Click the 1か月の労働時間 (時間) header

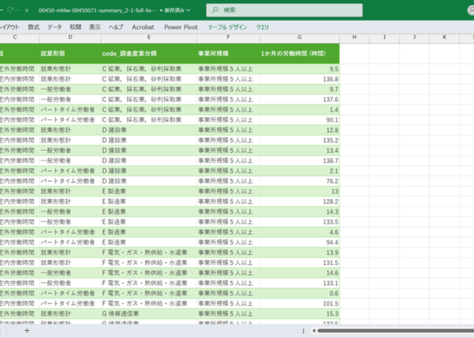[299, 53]
